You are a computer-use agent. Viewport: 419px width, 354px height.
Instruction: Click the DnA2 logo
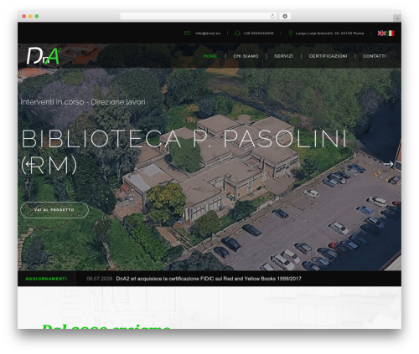[x=44, y=56]
